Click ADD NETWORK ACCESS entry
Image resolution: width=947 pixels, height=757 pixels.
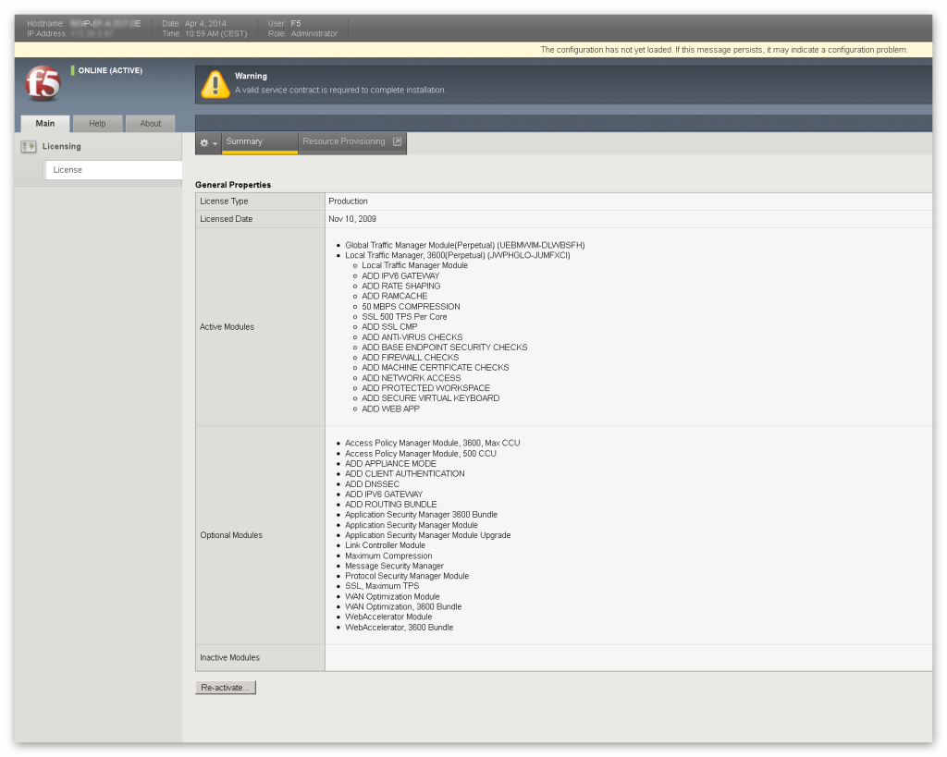point(412,378)
